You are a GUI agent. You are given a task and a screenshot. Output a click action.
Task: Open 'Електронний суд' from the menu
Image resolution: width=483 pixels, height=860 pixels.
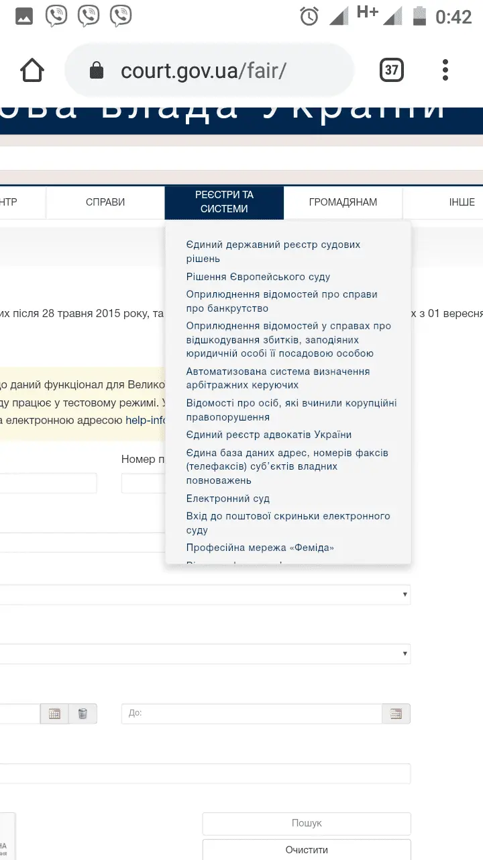(x=228, y=499)
